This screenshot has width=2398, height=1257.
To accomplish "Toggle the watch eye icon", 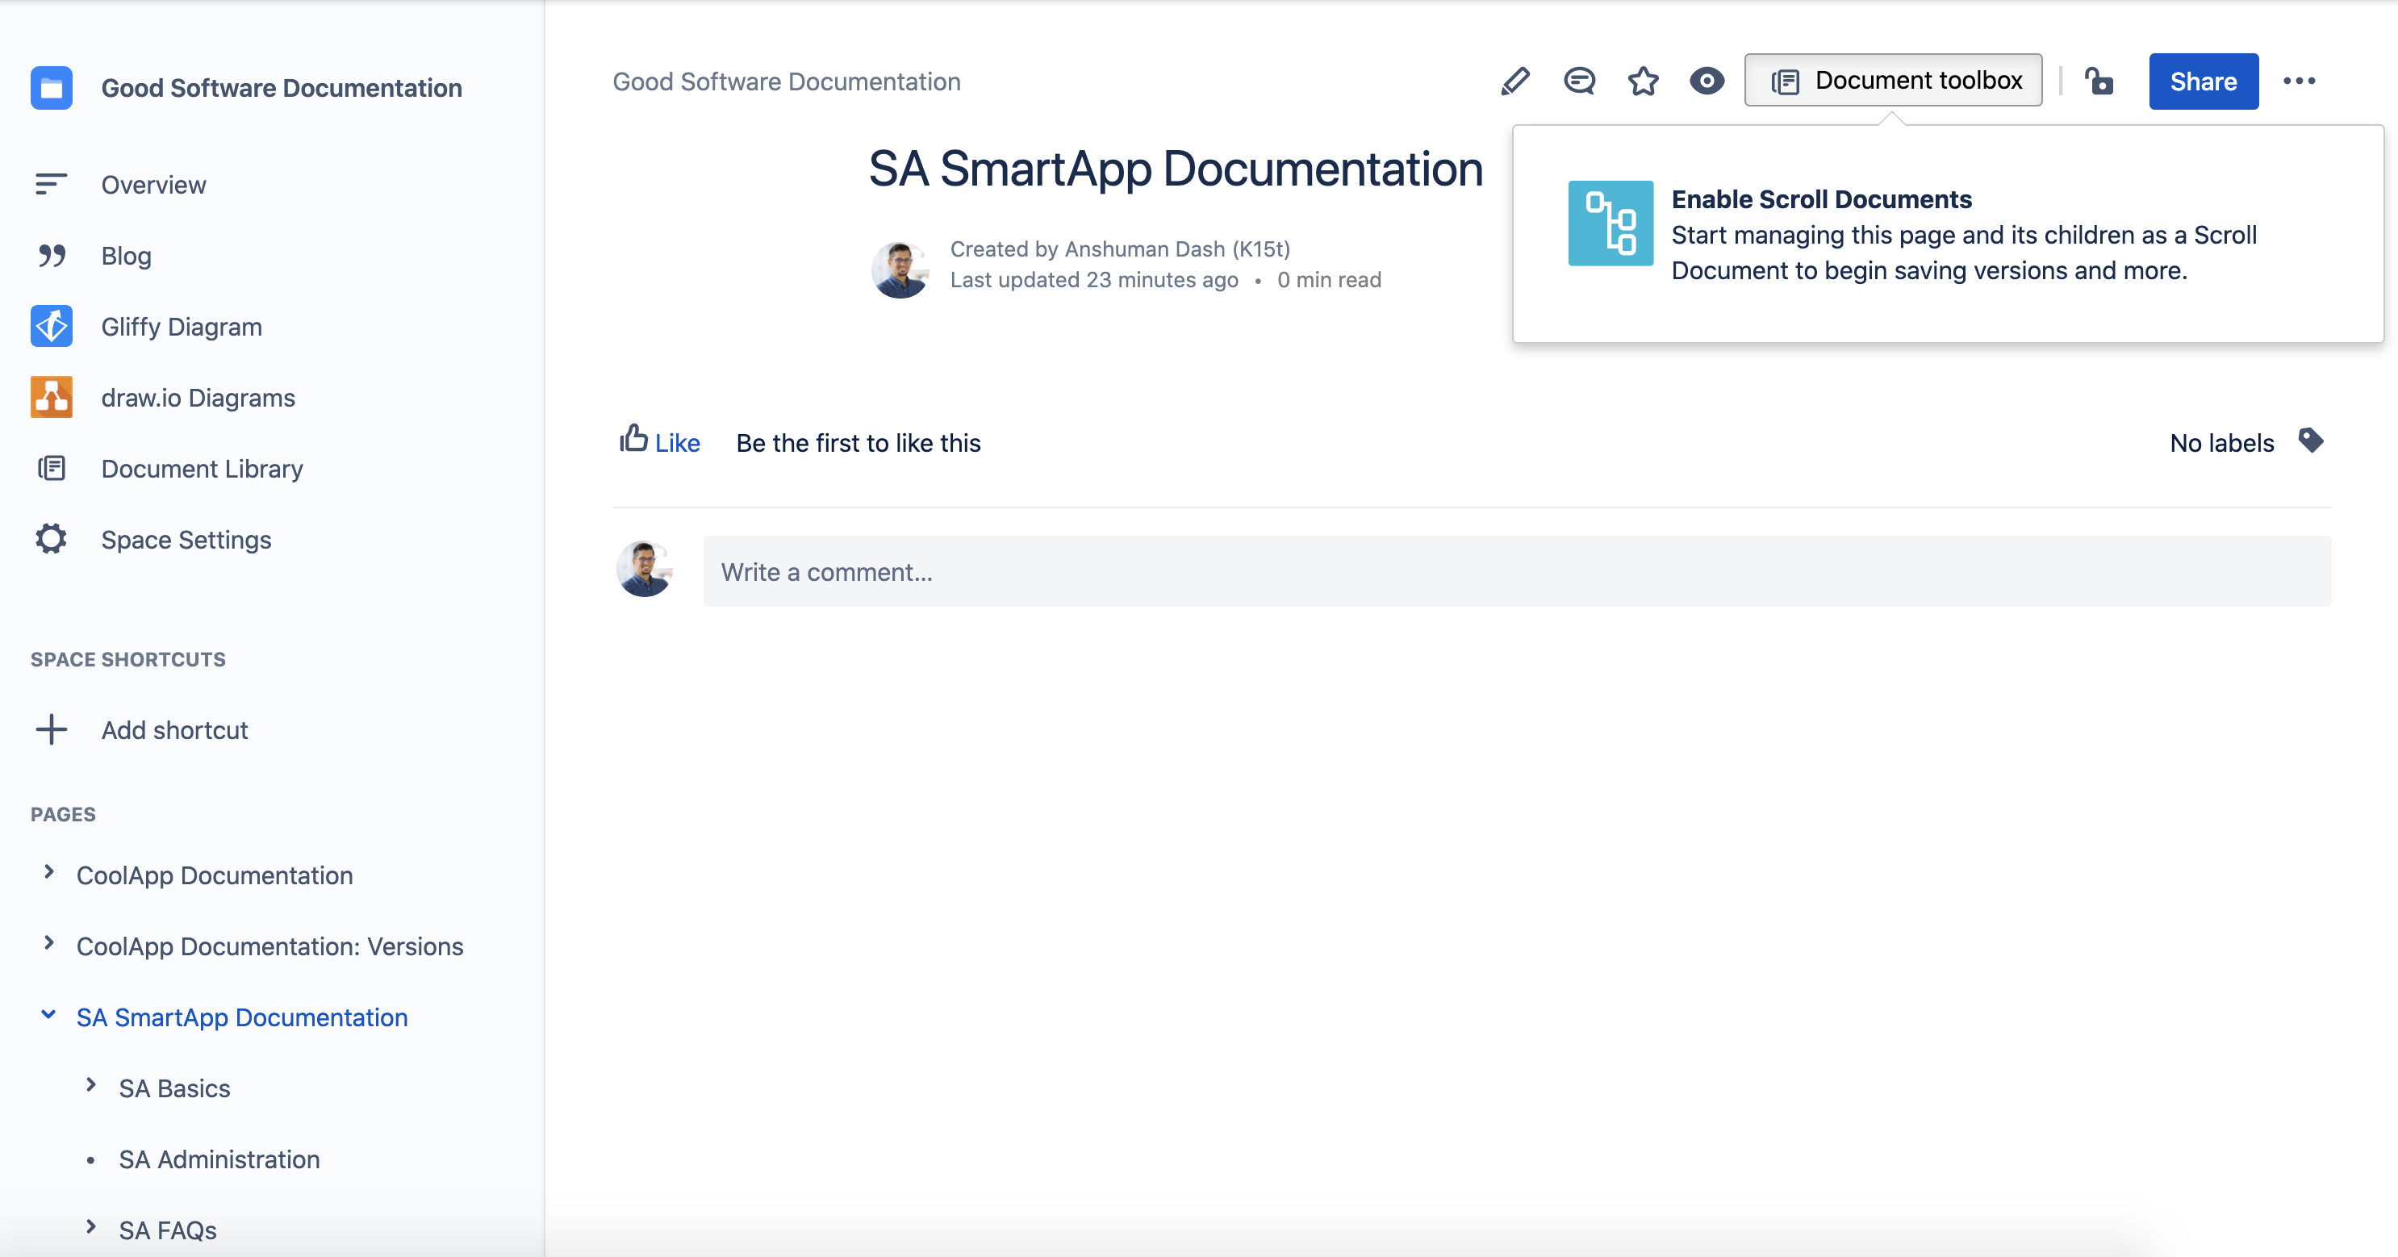I will [1707, 81].
